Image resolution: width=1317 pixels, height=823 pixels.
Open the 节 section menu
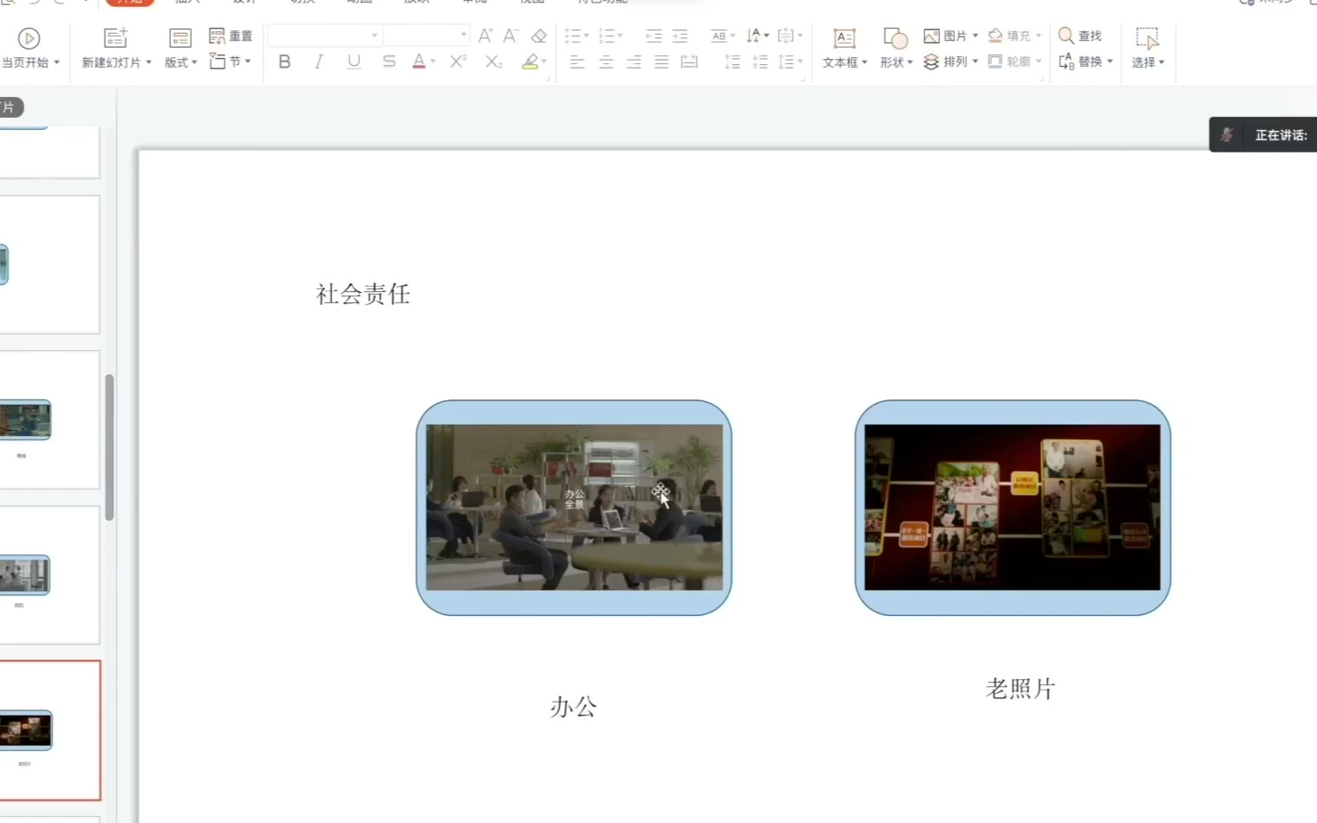230,62
